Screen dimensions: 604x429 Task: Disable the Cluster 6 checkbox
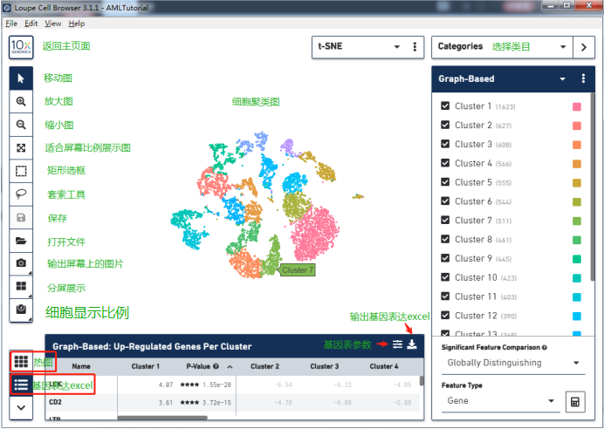point(445,201)
